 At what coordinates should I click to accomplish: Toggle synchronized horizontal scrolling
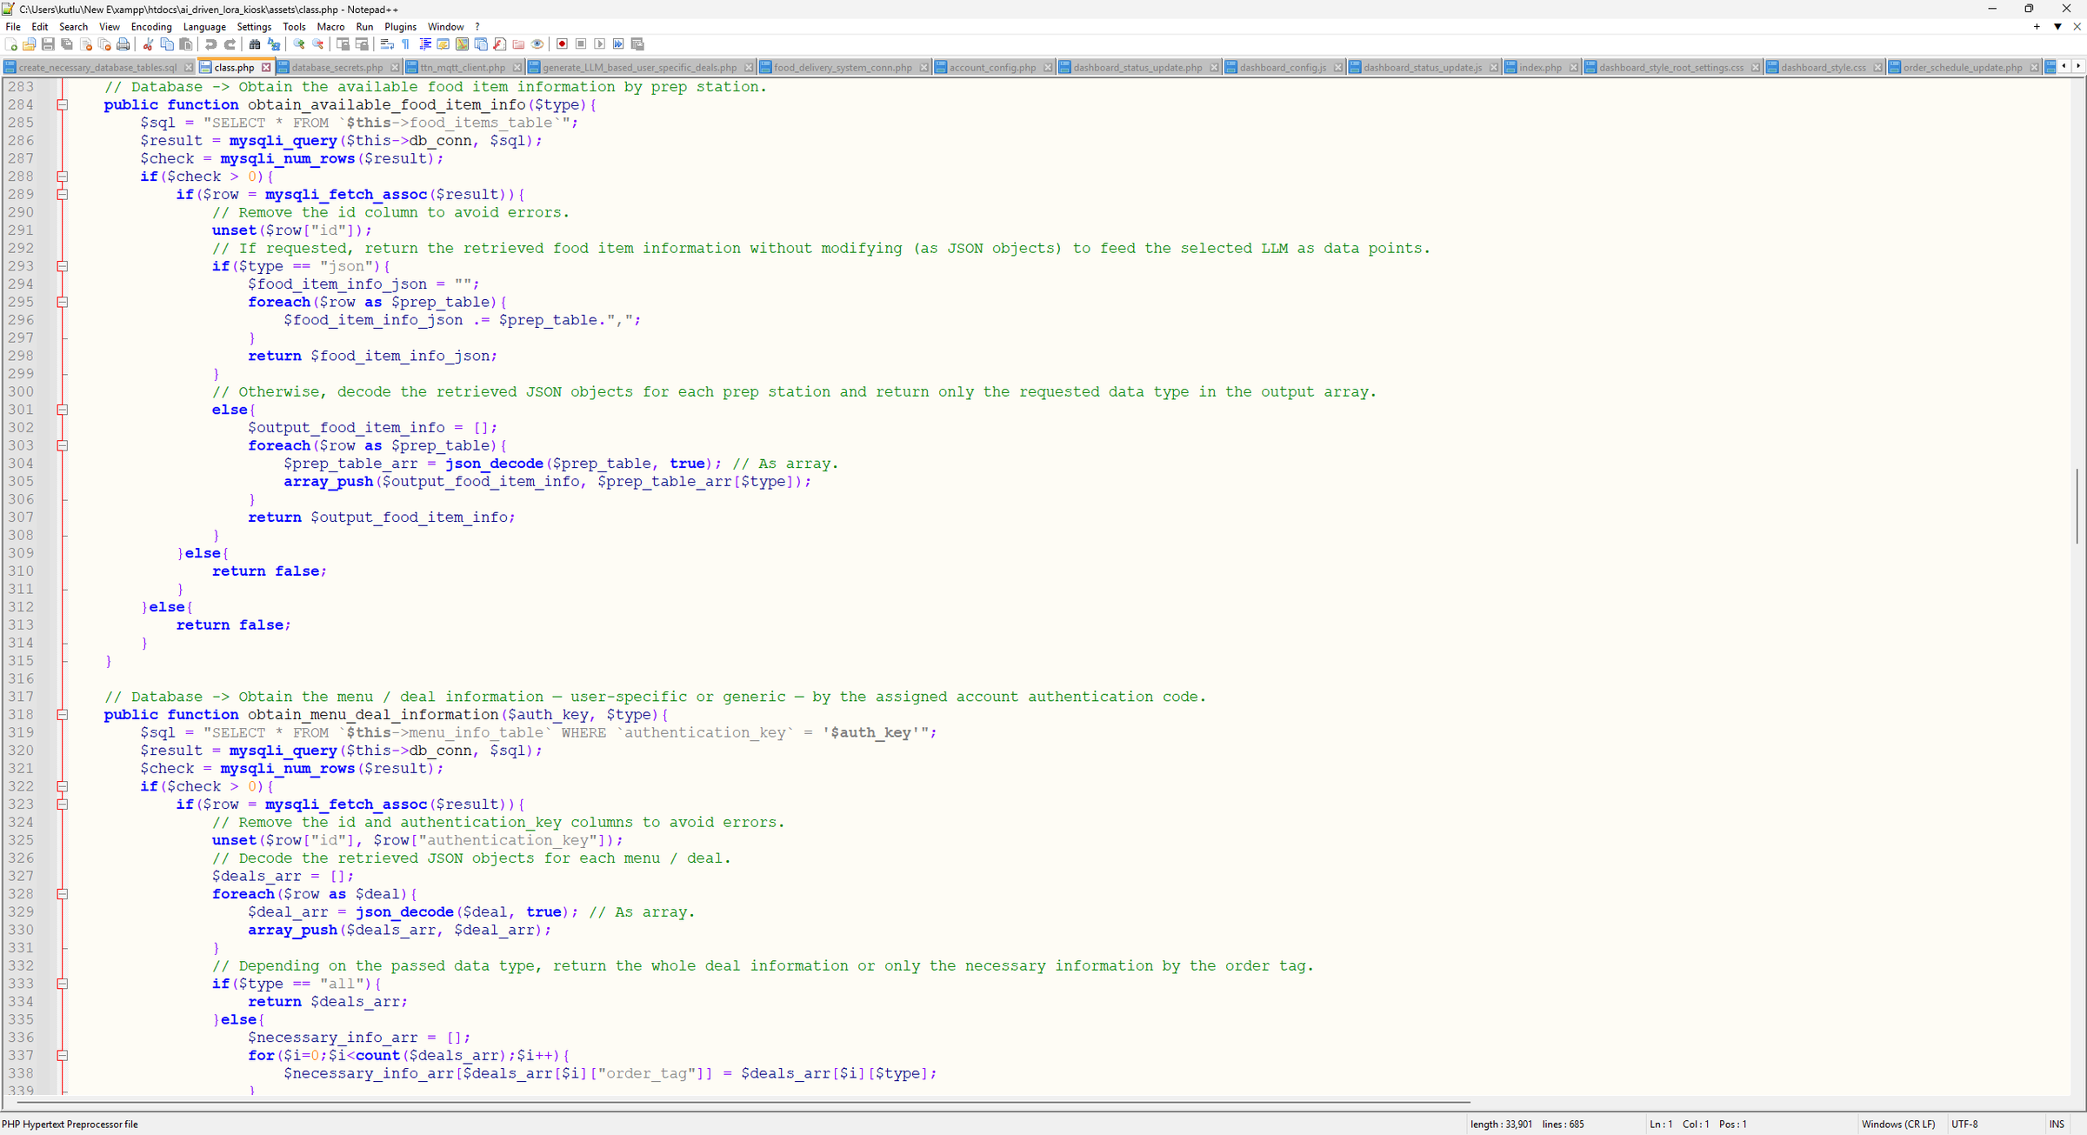tap(362, 44)
